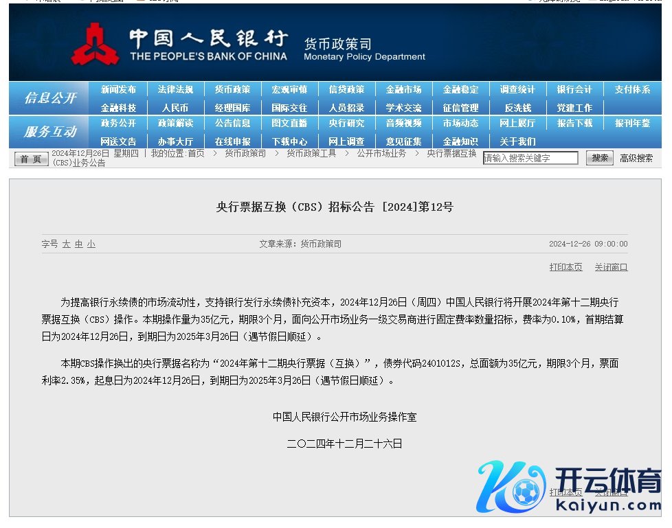Select the 新闻发布 navigation item

pyautogui.click(x=118, y=89)
